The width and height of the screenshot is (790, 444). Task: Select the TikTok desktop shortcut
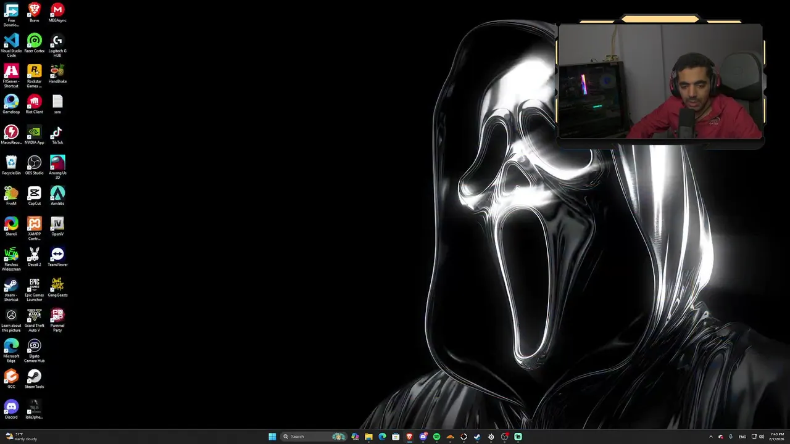click(x=57, y=135)
